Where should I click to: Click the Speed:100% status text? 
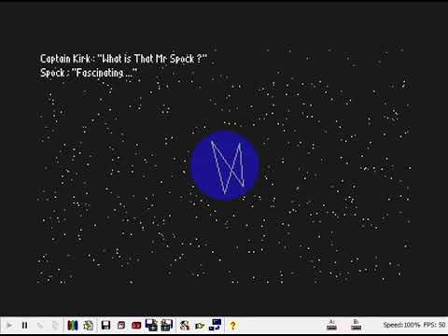point(401,325)
